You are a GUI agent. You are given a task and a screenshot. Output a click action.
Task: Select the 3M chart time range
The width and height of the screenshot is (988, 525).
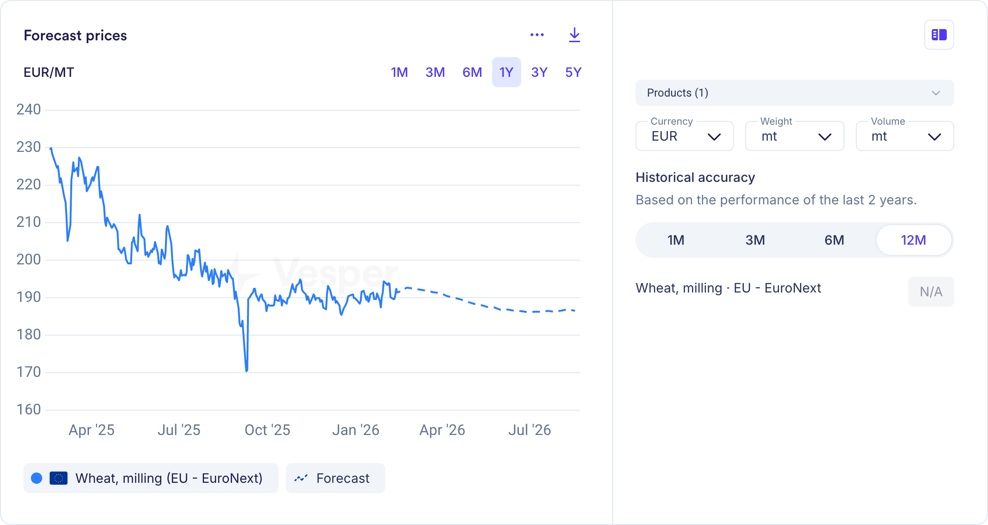tap(435, 72)
